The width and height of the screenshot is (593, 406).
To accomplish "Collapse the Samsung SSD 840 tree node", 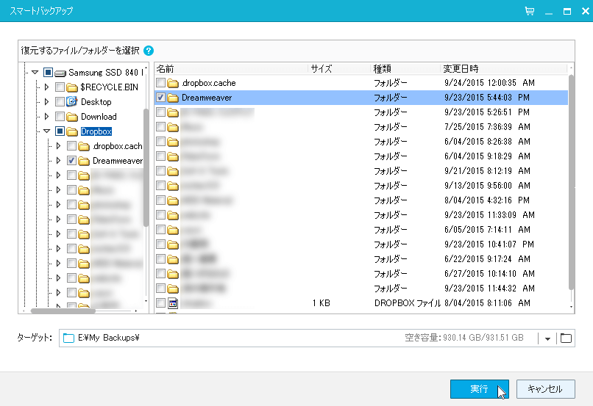I will point(35,72).
